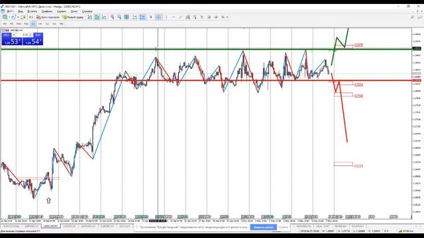
Task: Expand the profiles dropdown arrow
Action: [18, 17]
